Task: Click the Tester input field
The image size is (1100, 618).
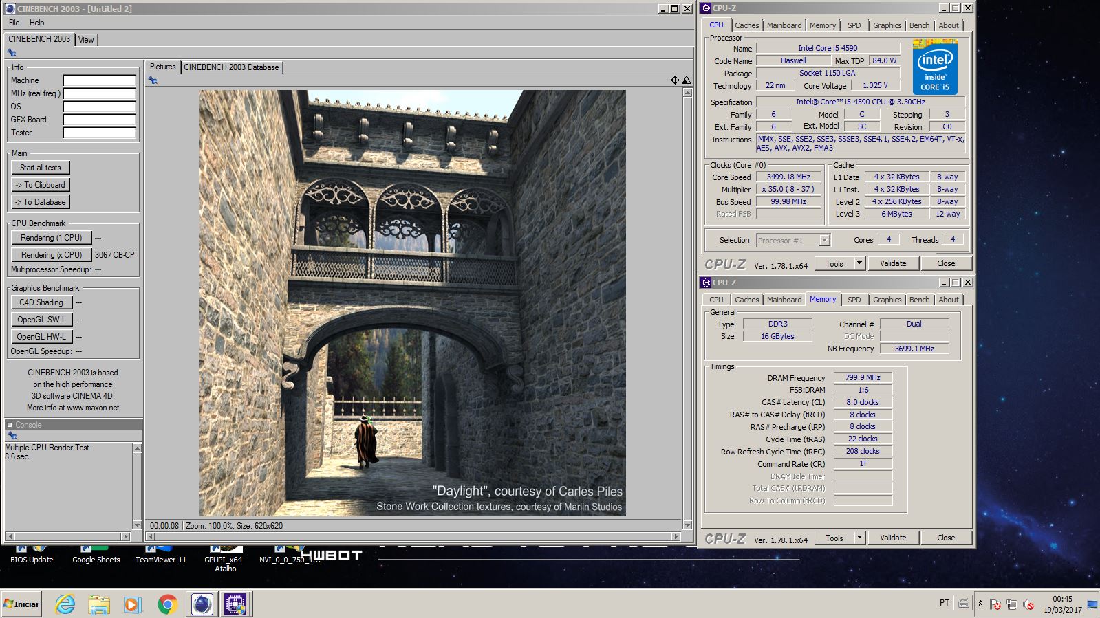Action: pyautogui.click(x=100, y=133)
